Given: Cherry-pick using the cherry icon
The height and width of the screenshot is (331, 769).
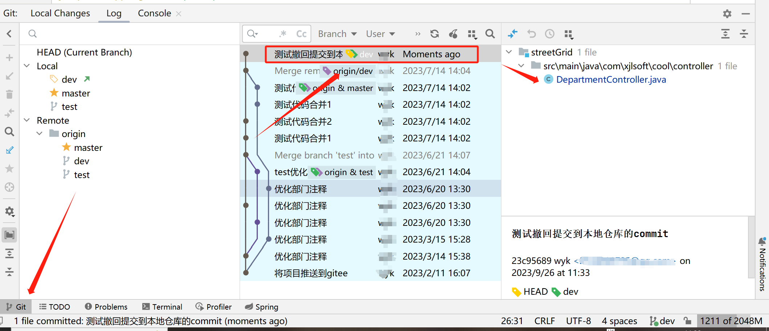Looking at the screenshot, I should (453, 33).
